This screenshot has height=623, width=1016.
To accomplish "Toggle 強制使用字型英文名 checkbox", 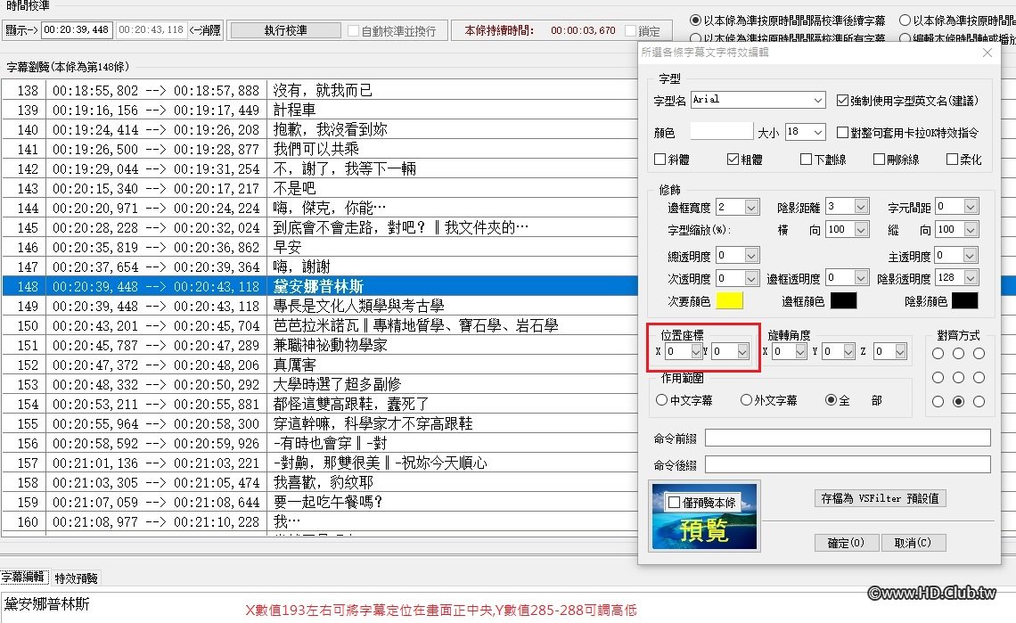I will (x=841, y=101).
